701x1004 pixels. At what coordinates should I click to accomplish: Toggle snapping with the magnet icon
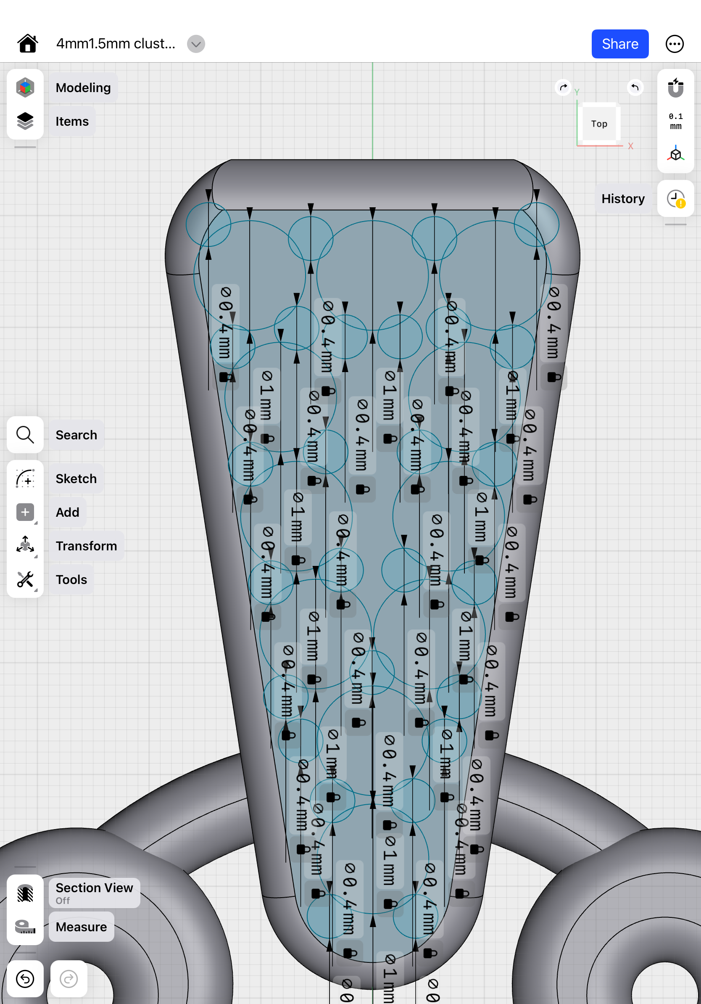[675, 88]
